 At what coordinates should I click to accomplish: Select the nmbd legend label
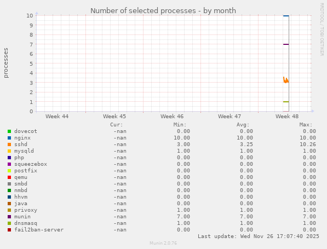pyautogui.click(x=21, y=190)
